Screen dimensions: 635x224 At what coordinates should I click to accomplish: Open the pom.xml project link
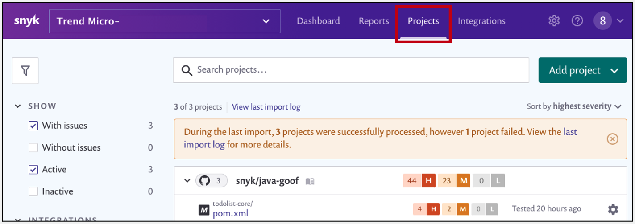(x=230, y=213)
